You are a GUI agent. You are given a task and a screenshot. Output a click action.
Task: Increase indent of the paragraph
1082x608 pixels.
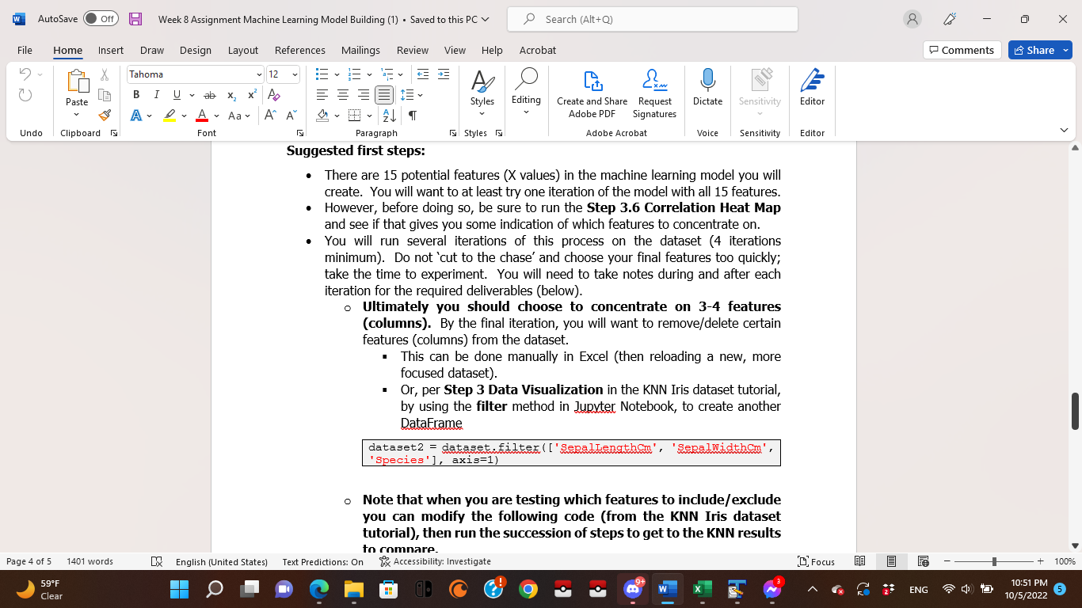click(x=444, y=74)
